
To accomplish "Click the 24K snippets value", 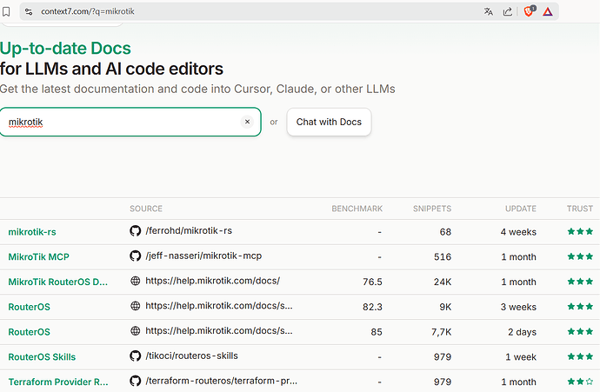I will [x=443, y=282].
